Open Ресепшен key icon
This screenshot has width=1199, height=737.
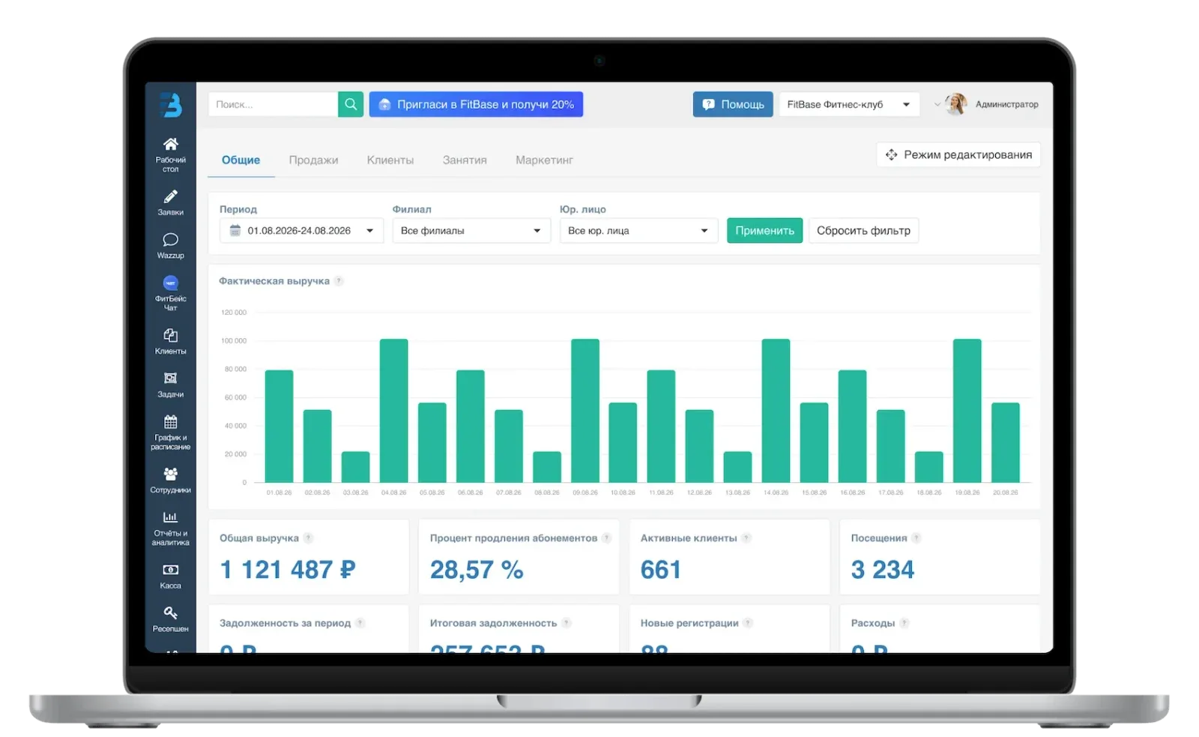click(171, 613)
